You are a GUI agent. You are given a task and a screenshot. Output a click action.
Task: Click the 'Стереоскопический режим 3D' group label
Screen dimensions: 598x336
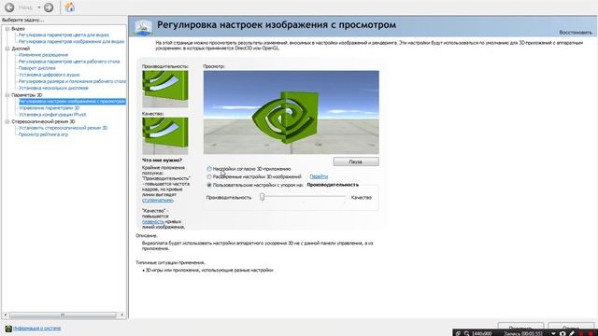[43, 121]
